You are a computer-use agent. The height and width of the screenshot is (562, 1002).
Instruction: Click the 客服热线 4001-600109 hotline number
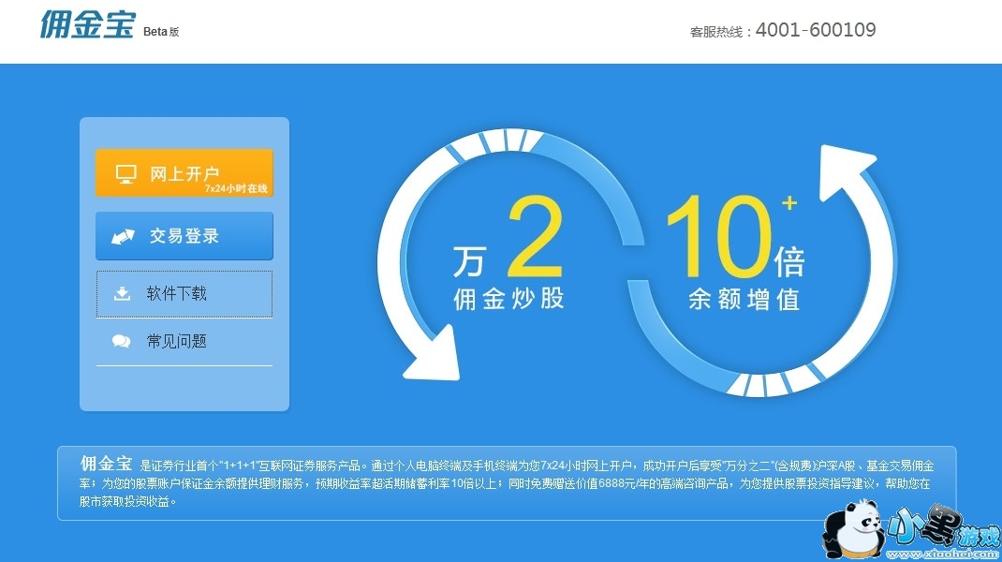coord(783,30)
